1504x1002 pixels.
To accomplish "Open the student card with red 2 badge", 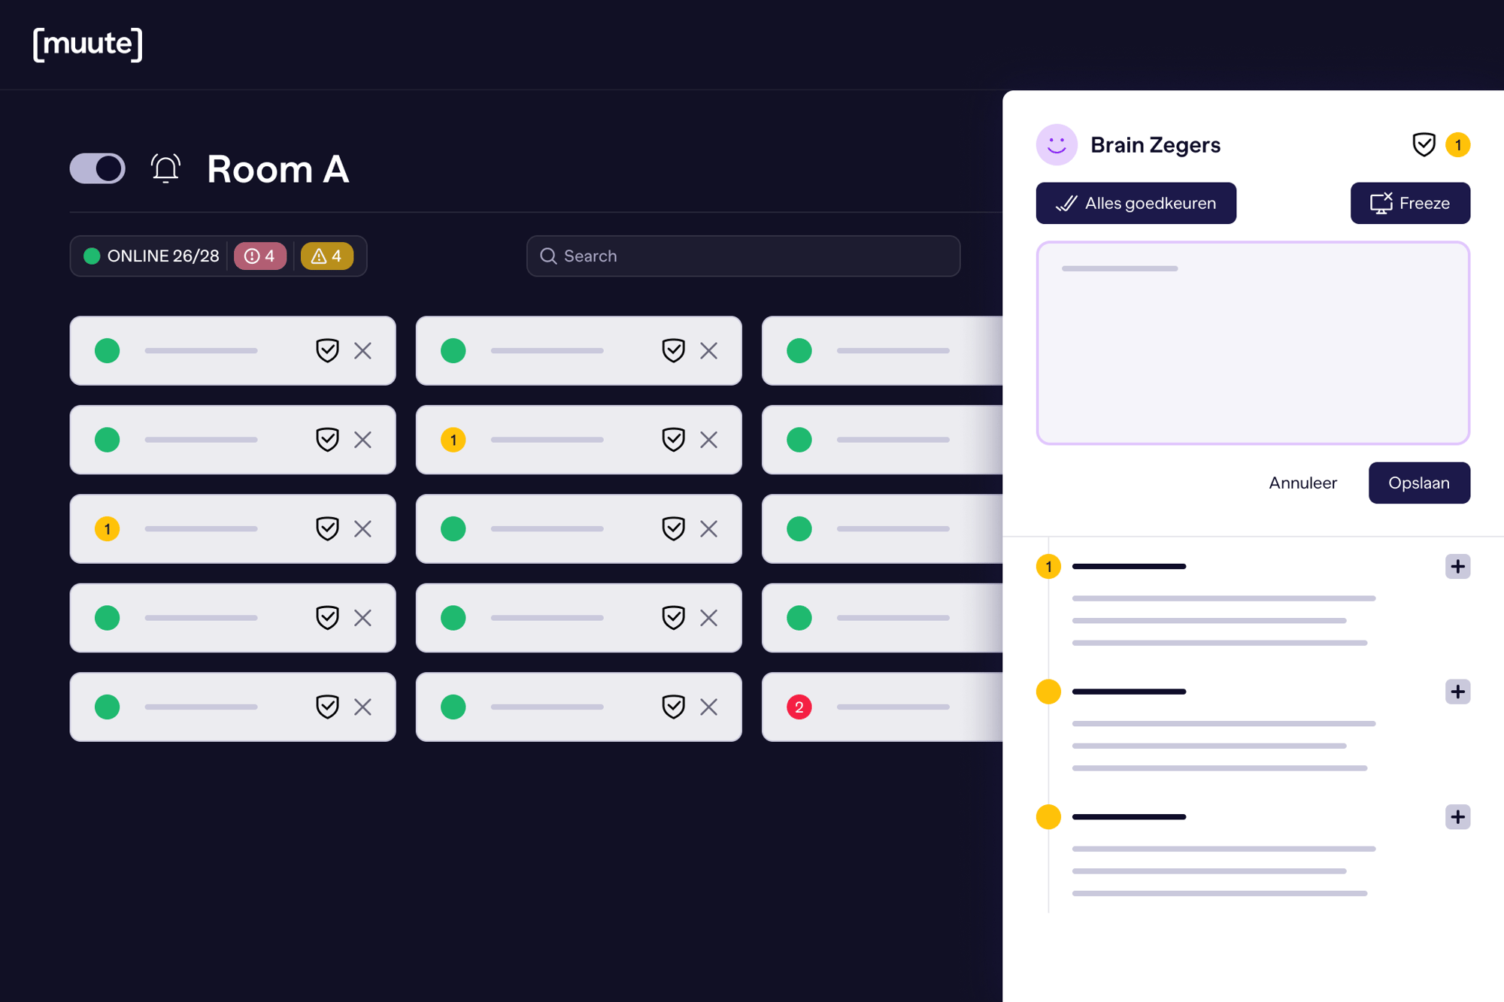I will (x=881, y=707).
